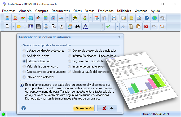Click the yellow sticky note icon

[131, 18]
